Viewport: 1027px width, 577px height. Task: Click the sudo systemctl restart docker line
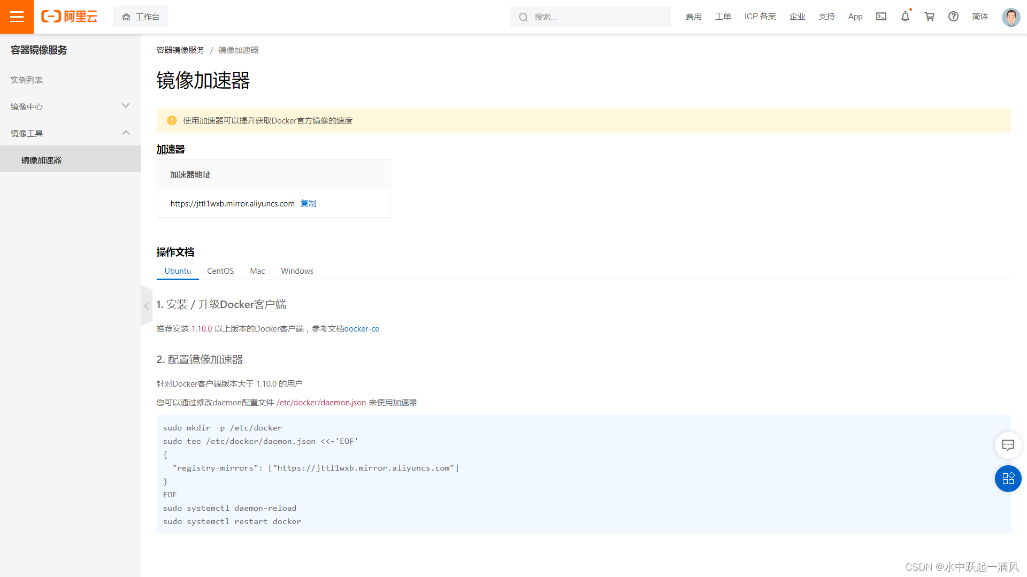point(232,521)
